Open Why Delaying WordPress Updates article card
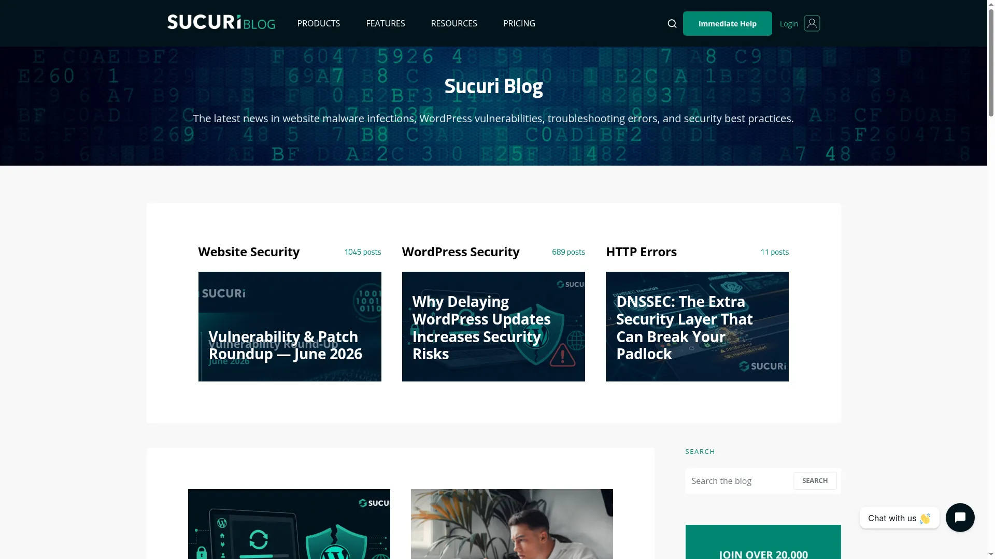This screenshot has width=995, height=559. pyautogui.click(x=493, y=327)
